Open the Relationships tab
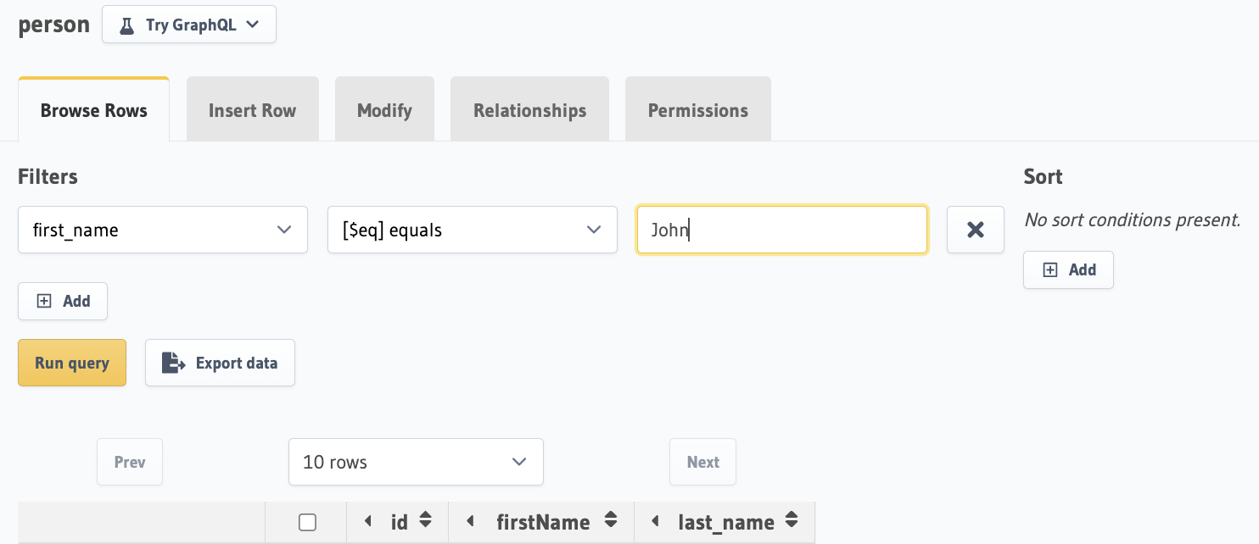The width and height of the screenshot is (1259, 544). click(529, 110)
